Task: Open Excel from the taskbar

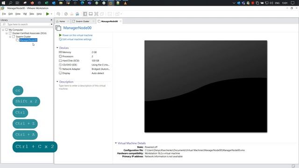Action: tap(47, 3)
